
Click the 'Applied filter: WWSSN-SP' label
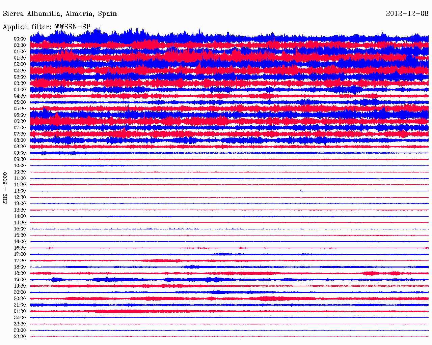tap(47, 27)
